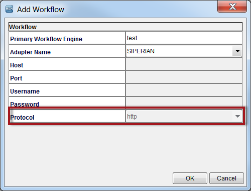251x191 pixels.
Task: Select the Host label cell
Action: click(67, 64)
